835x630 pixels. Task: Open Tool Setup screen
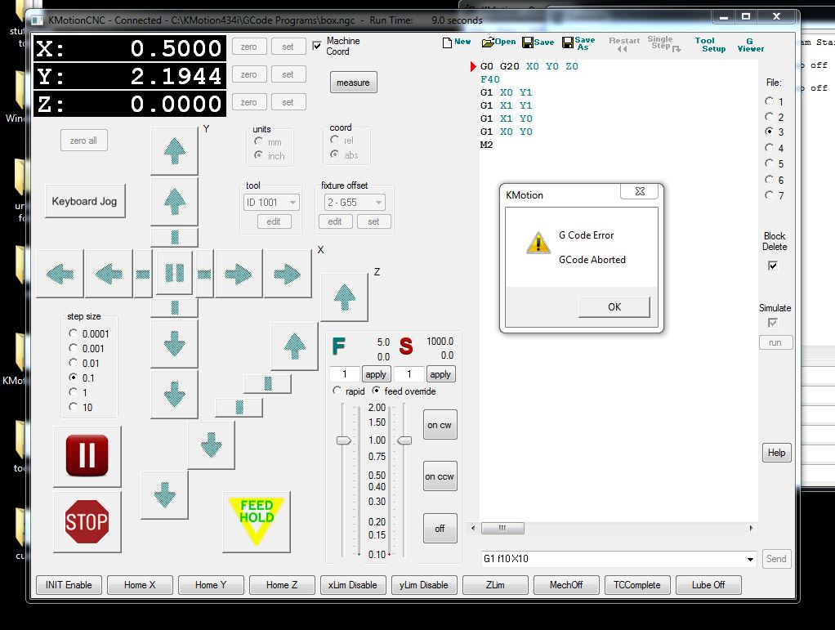[710, 44]
